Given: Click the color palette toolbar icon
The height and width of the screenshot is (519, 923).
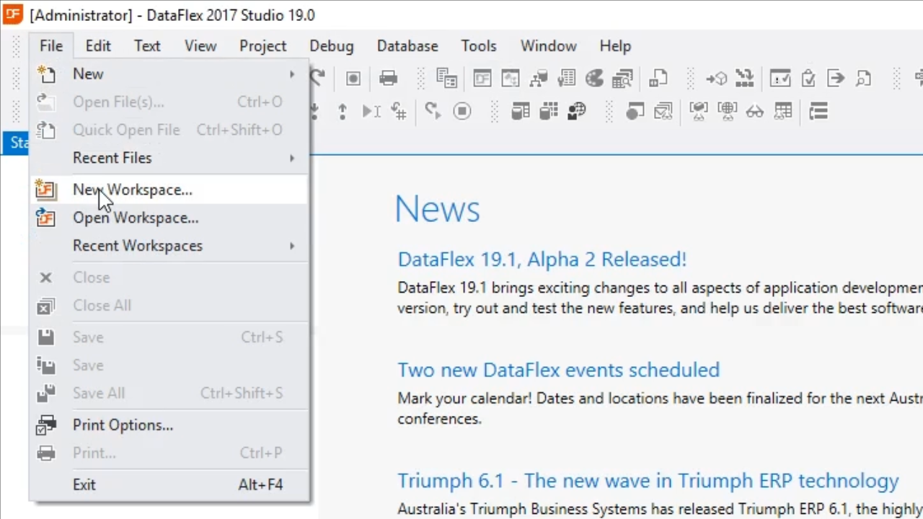Looking at the screenshot, I should point(594,78).
